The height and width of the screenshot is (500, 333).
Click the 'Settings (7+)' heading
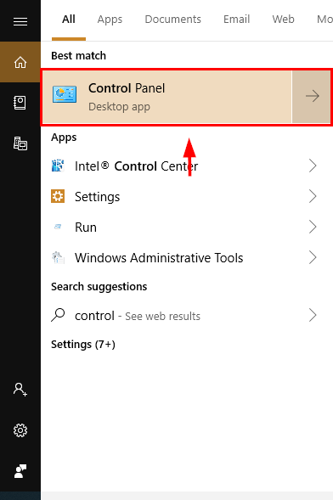click(83, 345)
